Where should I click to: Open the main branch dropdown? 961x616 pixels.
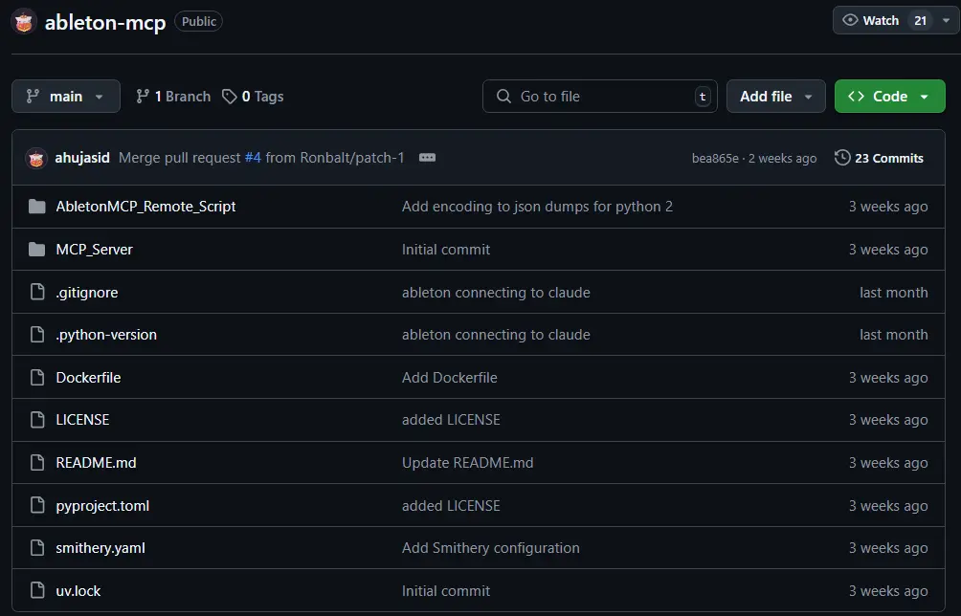pos(66,97)
